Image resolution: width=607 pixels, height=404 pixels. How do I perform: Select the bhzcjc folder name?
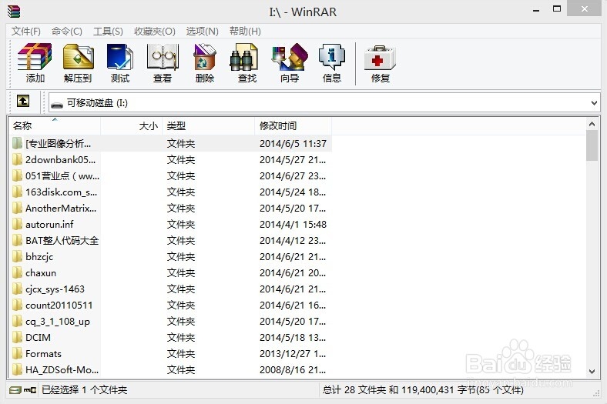[39, 257]
